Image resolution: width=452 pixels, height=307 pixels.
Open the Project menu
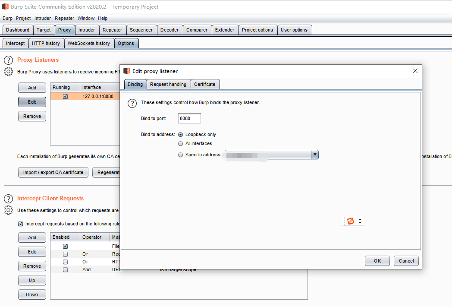tap(23, 18)
